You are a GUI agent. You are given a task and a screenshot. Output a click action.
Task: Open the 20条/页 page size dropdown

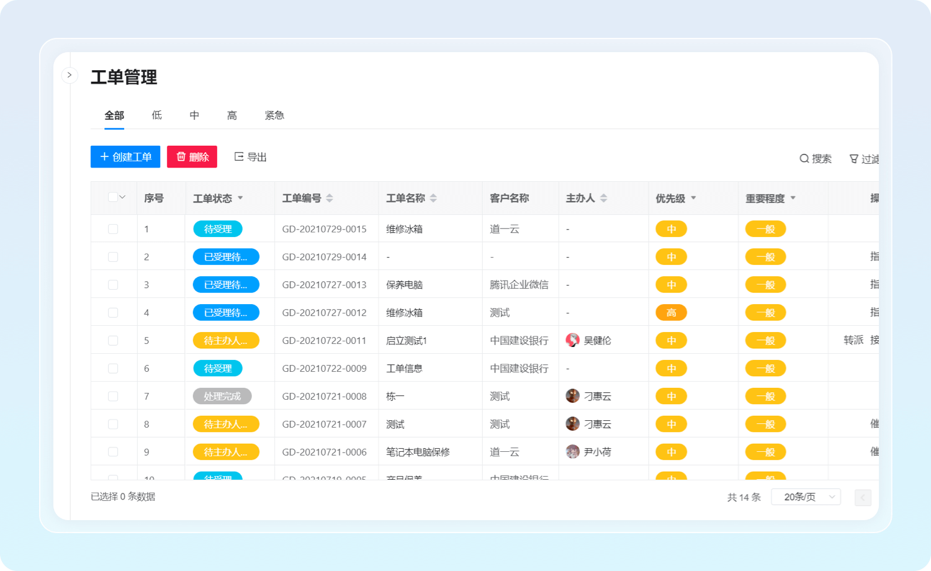[806, 497]
